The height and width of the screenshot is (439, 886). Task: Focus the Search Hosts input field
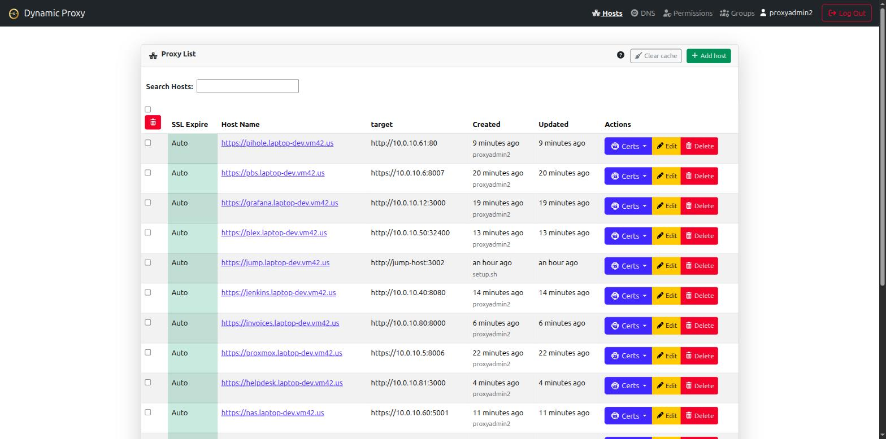(x=247, y=86)
